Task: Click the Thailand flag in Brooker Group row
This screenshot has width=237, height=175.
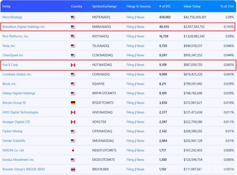Action: coord(73,169)
